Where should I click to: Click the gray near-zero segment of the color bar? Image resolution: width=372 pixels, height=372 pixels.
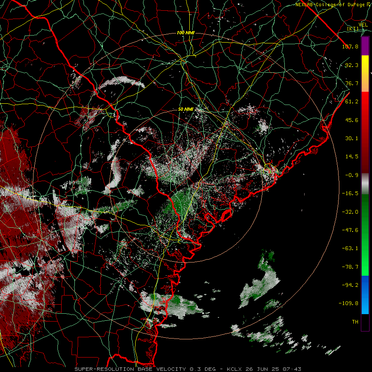point(365,184)
